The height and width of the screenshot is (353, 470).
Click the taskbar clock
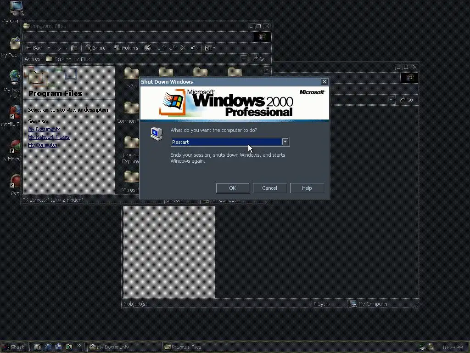coord(453,347)
